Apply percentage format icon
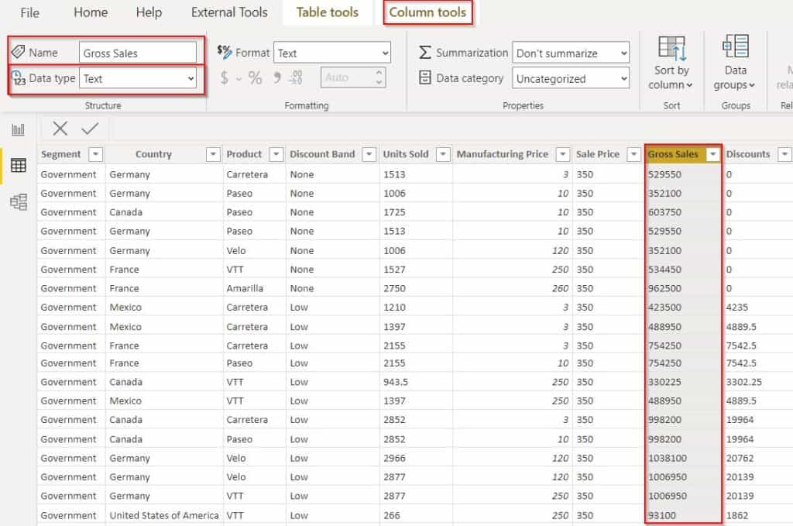Screen dimensions: 793x526 point(256,77)
